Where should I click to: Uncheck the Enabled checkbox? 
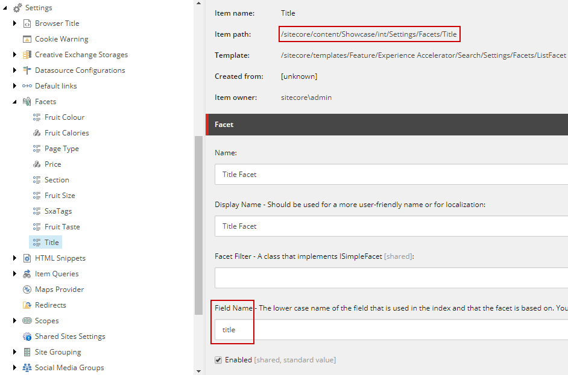[x=217, y=359]
